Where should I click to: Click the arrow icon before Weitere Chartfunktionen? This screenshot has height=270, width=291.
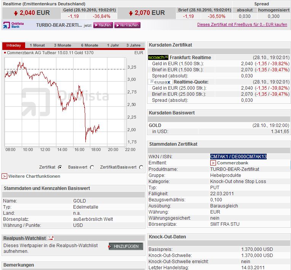coord(4,176)
